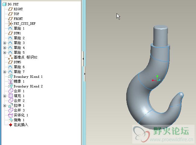Click the sketch icon of 草绘 6

(10, 67)
